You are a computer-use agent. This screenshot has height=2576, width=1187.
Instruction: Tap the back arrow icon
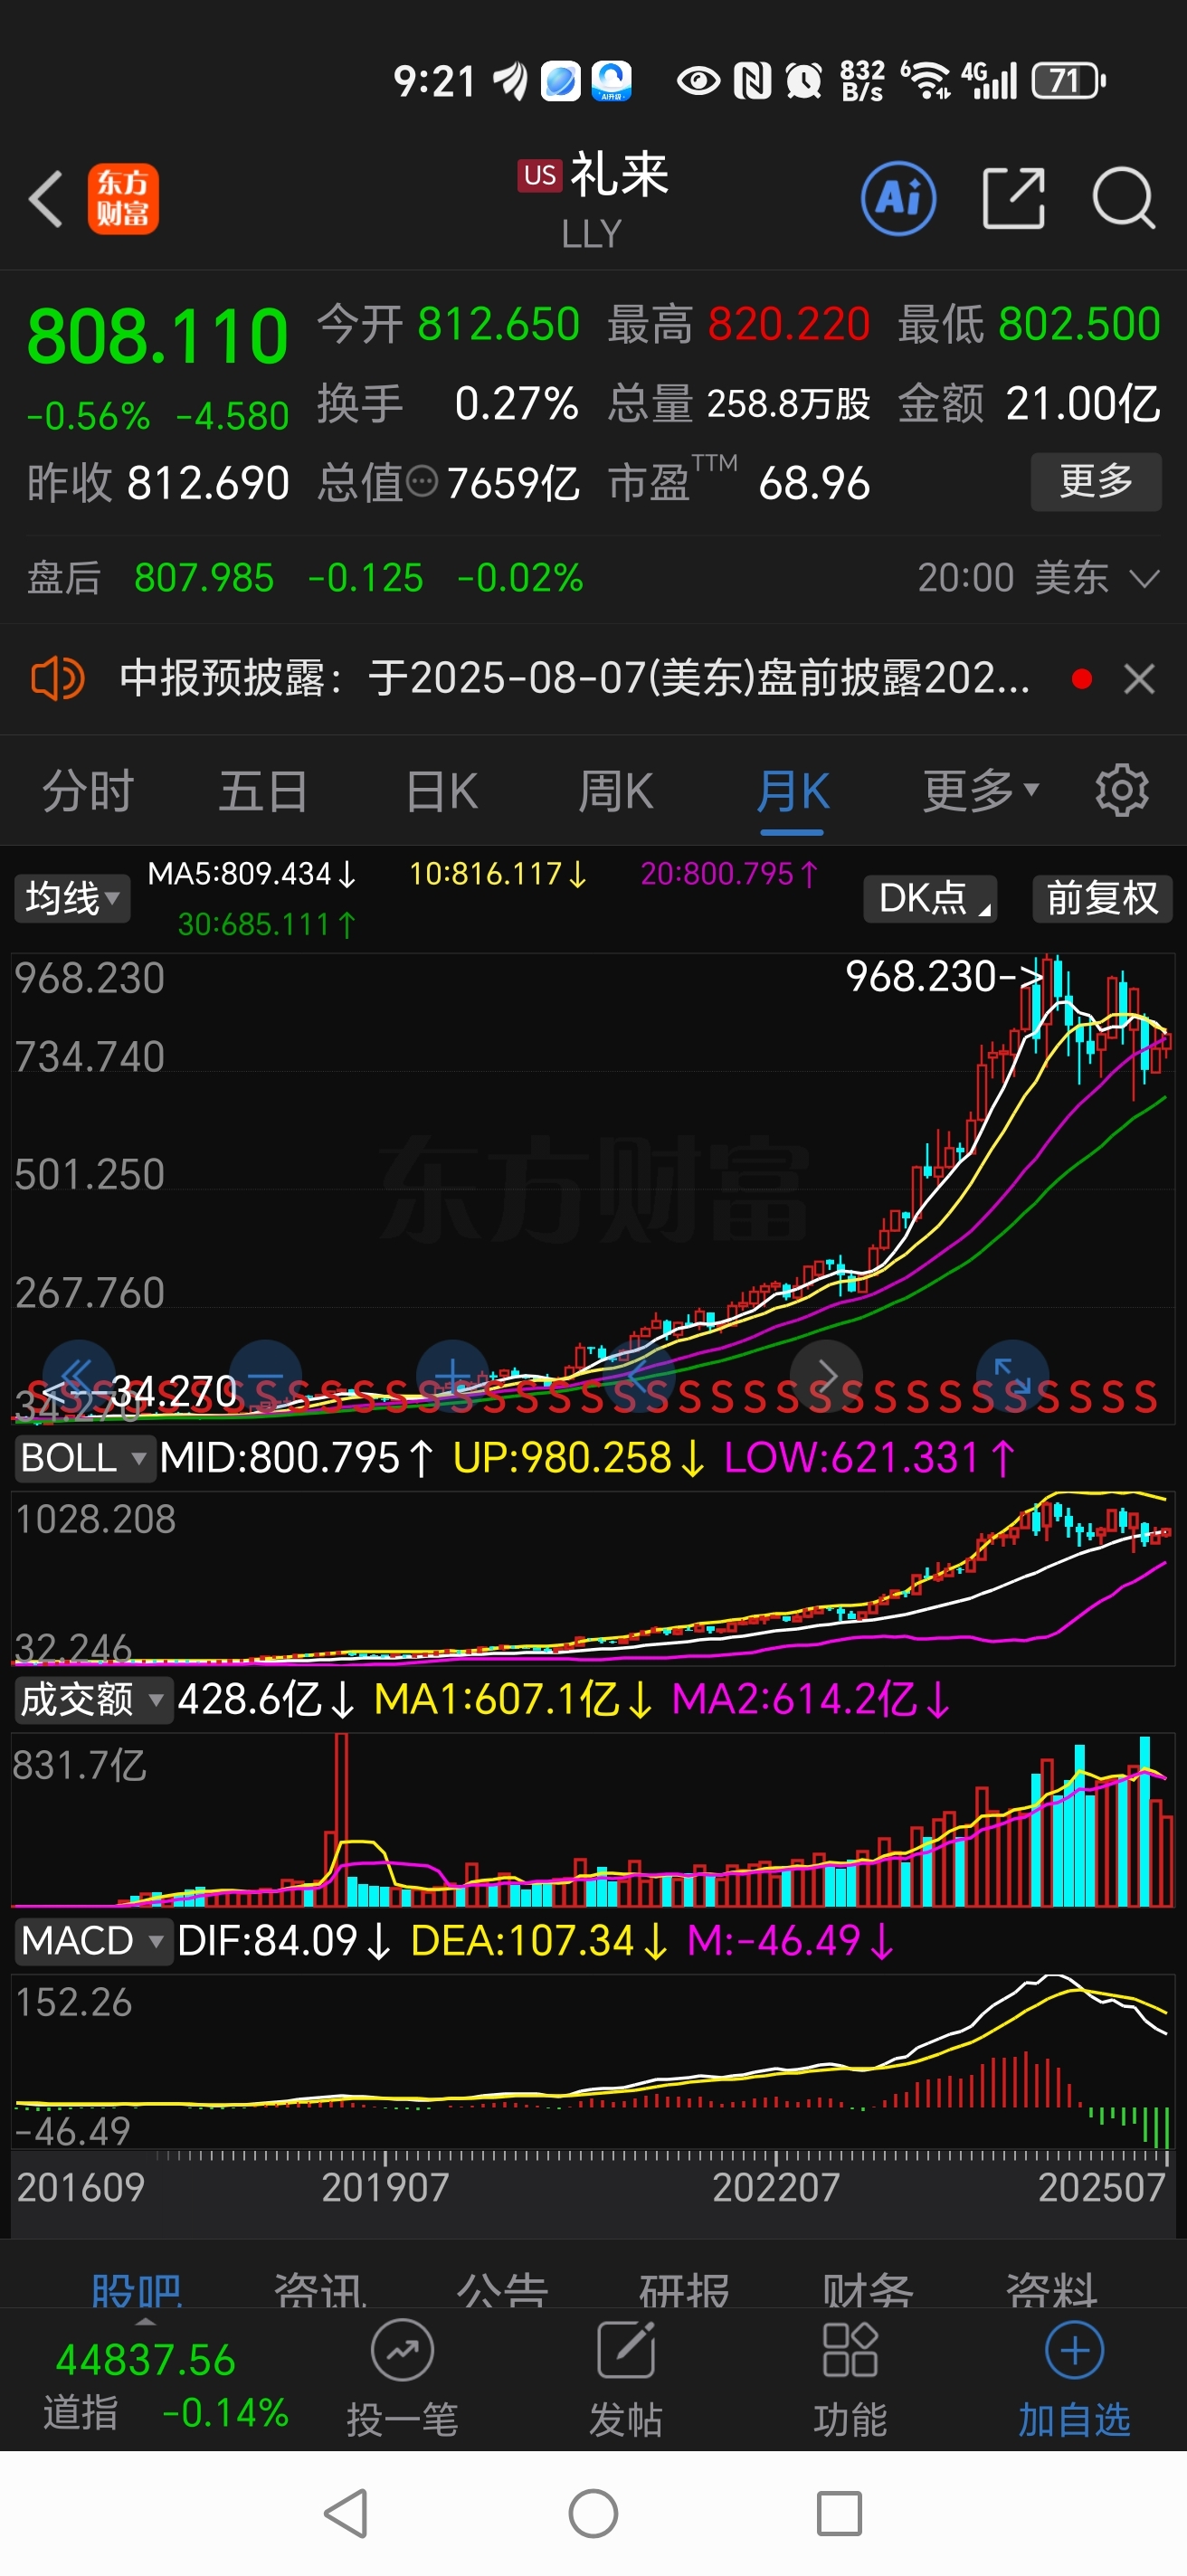point(46,198)
